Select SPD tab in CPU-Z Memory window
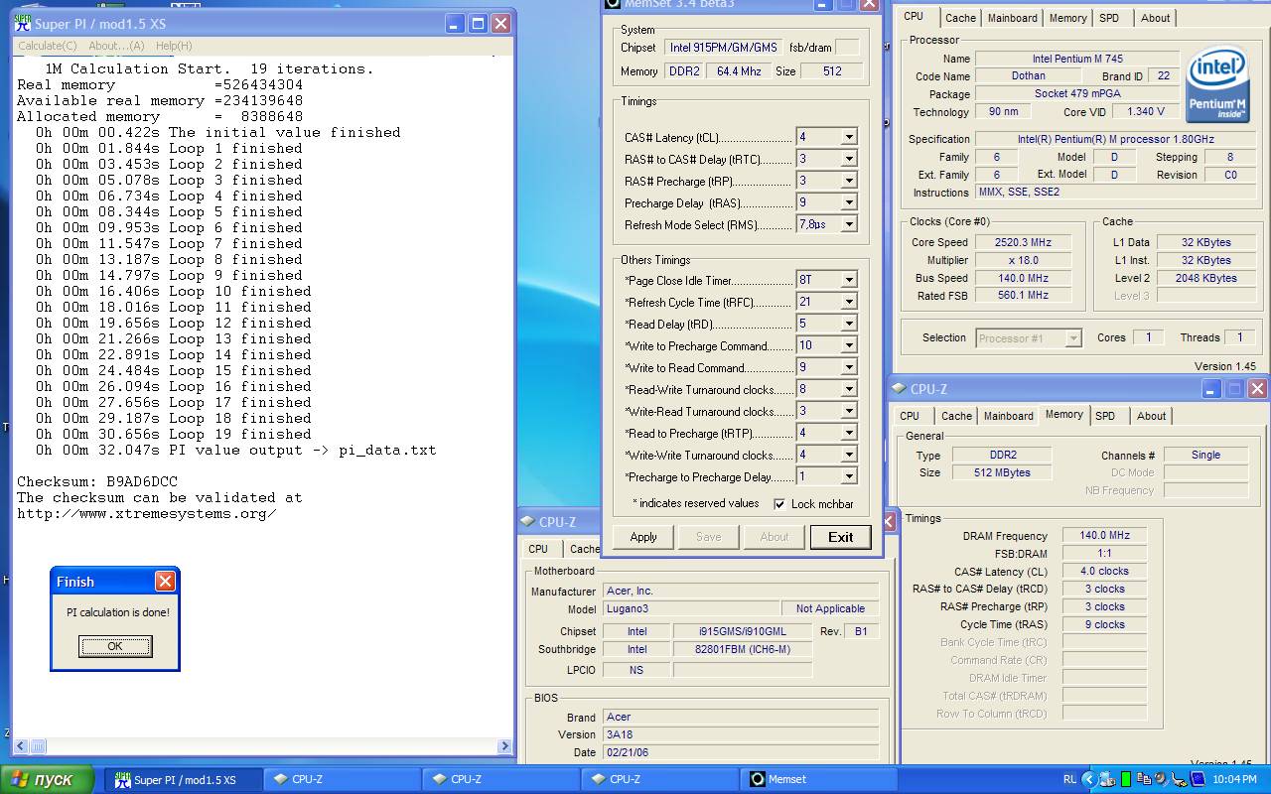The image size is (1271, 794). pyautogui.click(x=1105, y=416)
